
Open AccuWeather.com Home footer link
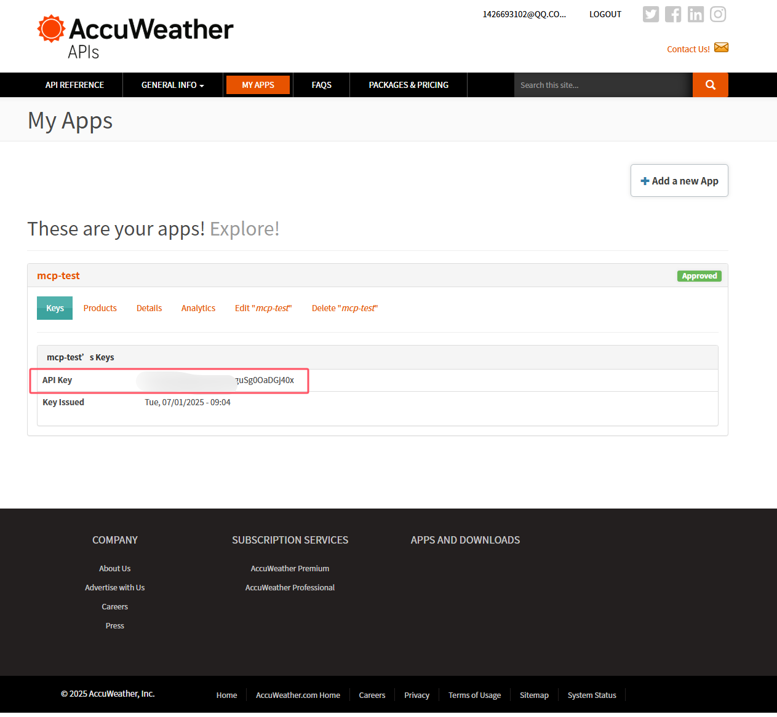click(x=298, y=695)
